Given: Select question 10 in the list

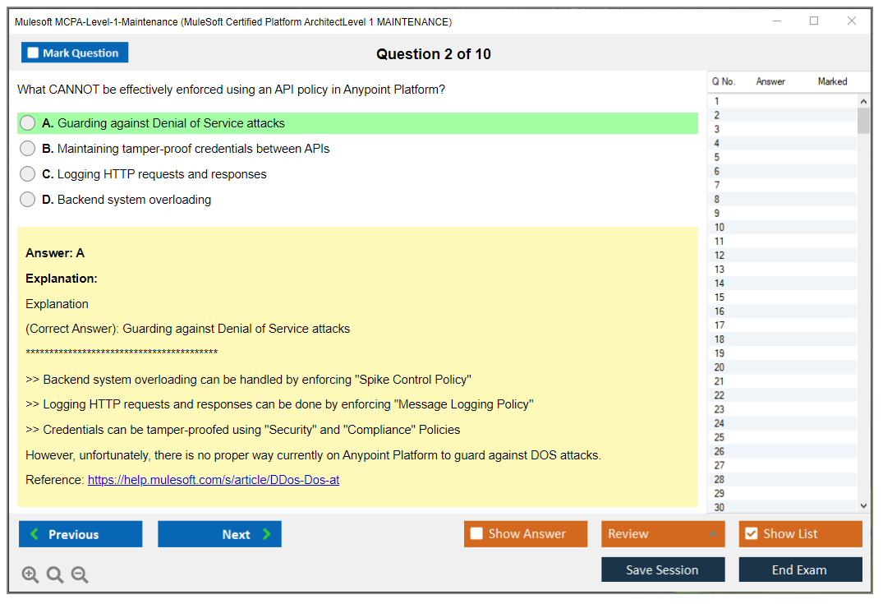Looking at the screenshot, I should (720, 228).
